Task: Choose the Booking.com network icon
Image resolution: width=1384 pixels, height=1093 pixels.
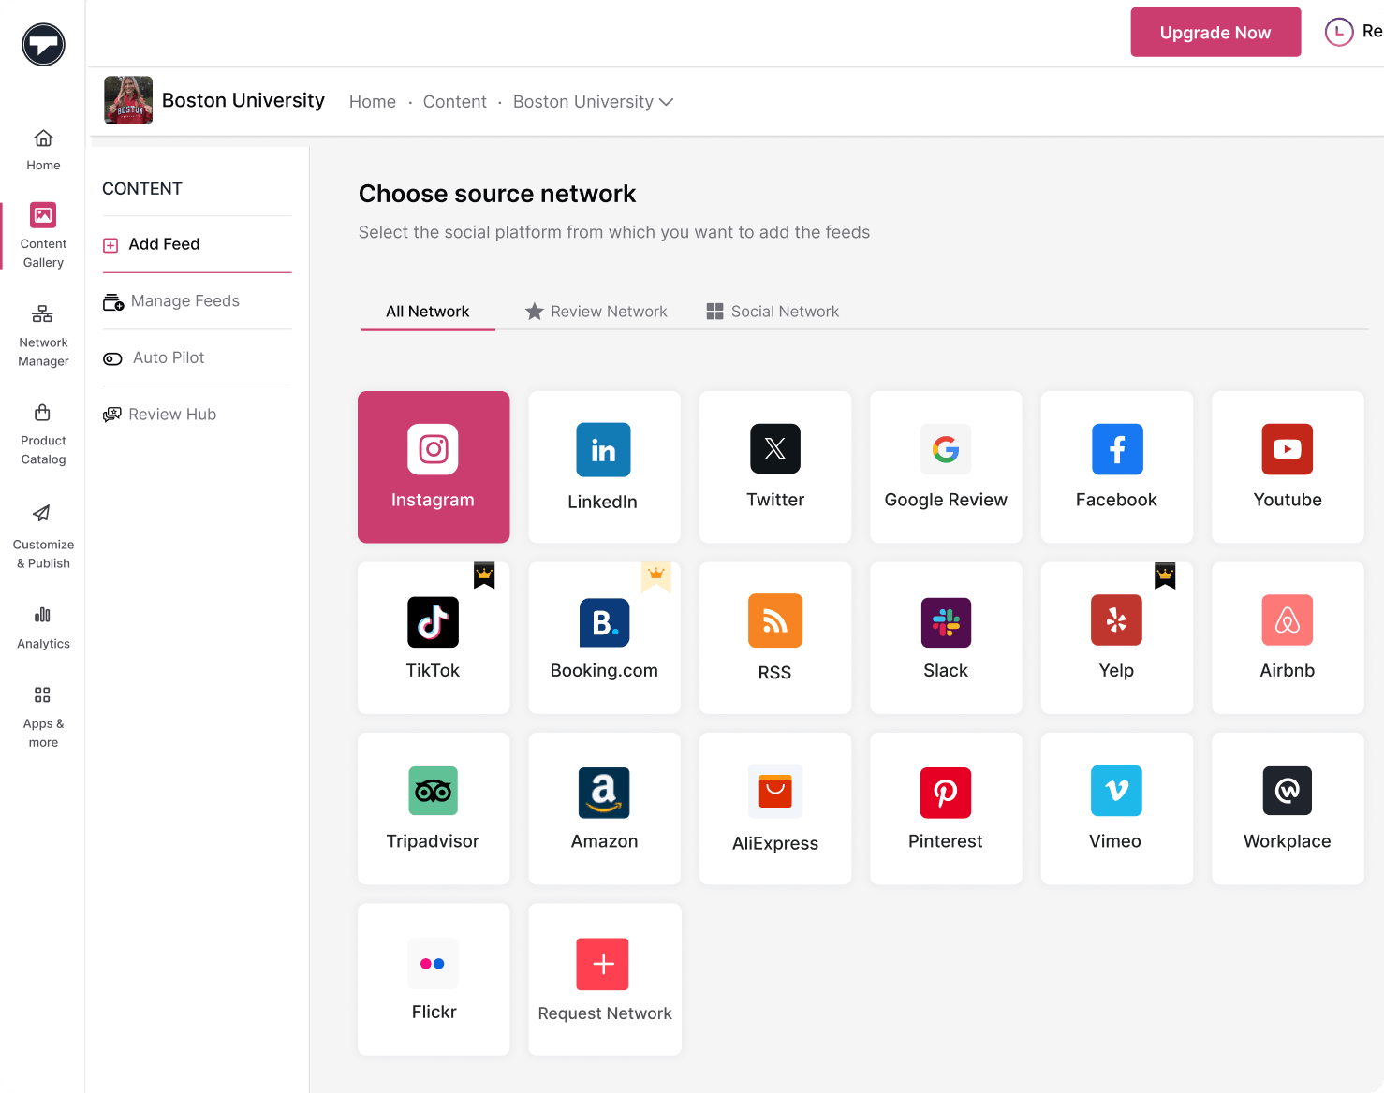Action: point(605,622)
